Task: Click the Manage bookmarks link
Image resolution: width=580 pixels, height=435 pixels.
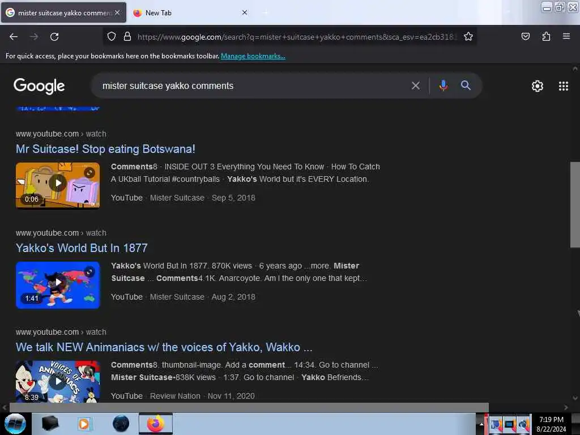Action: click(253, 56)
